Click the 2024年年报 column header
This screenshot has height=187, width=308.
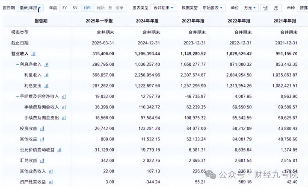tap(147, 21)
